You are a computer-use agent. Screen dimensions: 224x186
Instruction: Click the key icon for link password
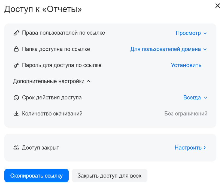click(x=16, y=65)
